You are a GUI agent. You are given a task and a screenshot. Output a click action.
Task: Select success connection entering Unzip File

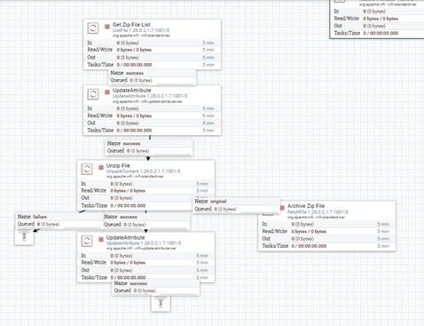pyautogui.click(x=149, y=147)
